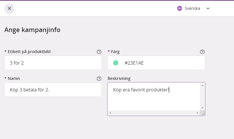234x139 pixels.
Task: Click the Namn label text
Action: (x=14, y=78)
